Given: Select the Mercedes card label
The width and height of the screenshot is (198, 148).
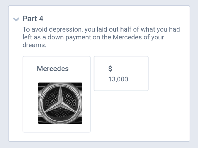Looking at the screenshot, I should coord(53,69).
